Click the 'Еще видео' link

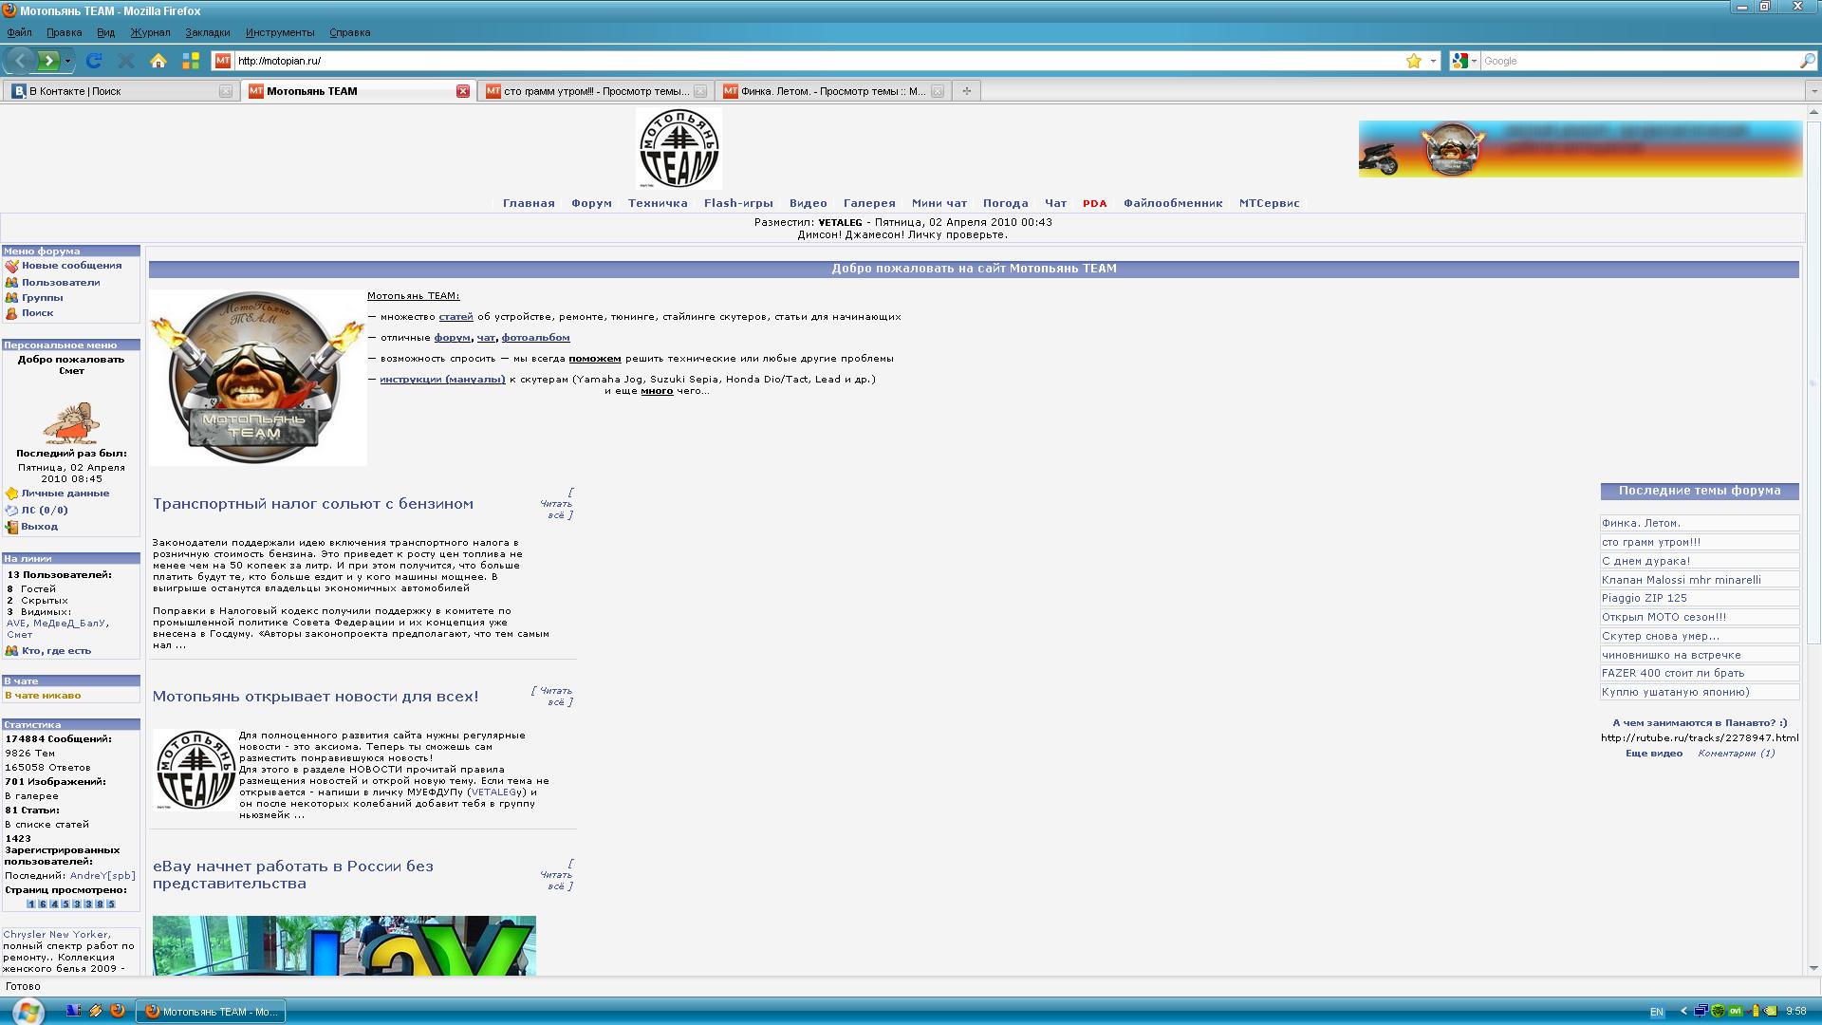pyautogui.click(x=1654, y=754)
